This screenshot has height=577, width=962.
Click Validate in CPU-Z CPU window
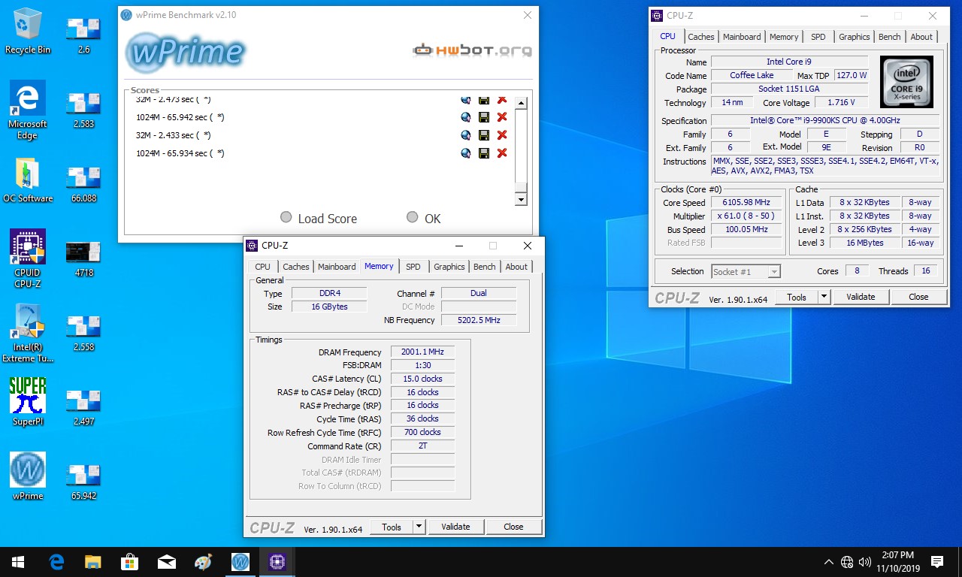point(861,297)
